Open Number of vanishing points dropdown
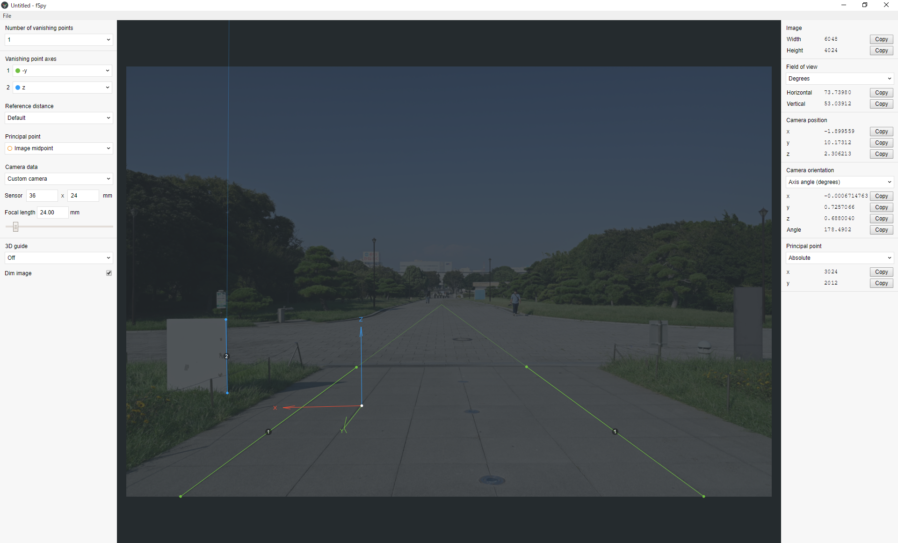The height and width of the screenshot is (543, 898). click(x=58, y=40)
